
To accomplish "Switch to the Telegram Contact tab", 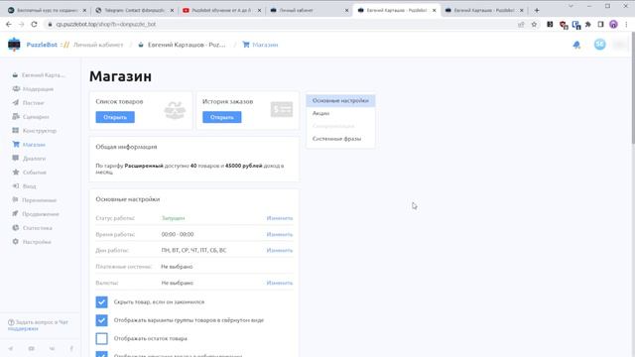I will (x=135, y=10).
